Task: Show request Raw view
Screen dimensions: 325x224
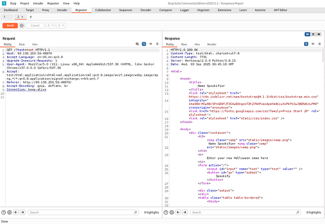Action: click(x=22, y=45)
